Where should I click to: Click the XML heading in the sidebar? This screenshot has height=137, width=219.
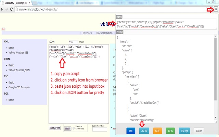point(6,41)
